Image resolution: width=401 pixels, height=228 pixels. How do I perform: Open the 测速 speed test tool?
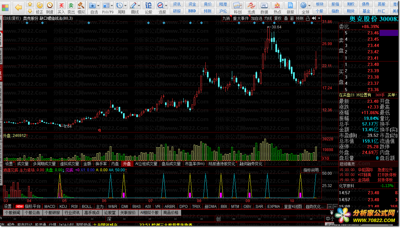click(50, 8)
